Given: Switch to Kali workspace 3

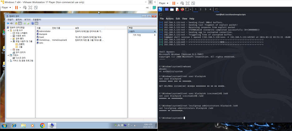Looking at the screenshot, I should [x=205, y=9].
